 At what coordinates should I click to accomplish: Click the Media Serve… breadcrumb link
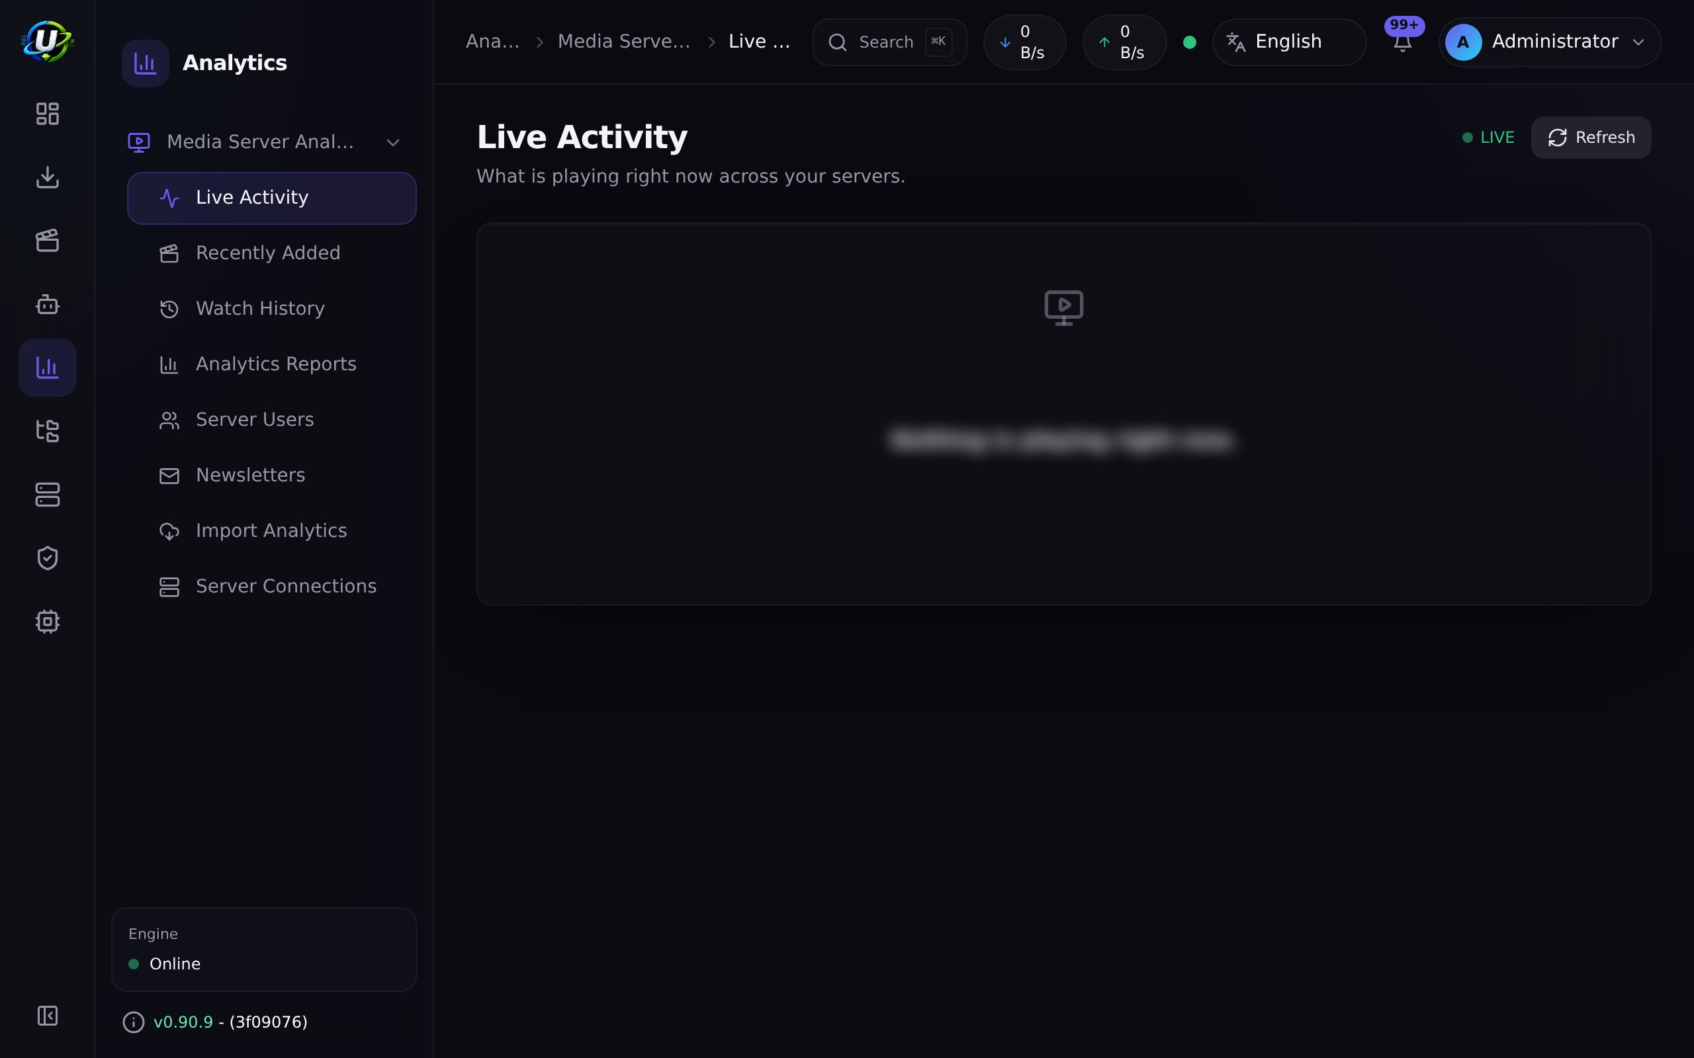[624, 42]
